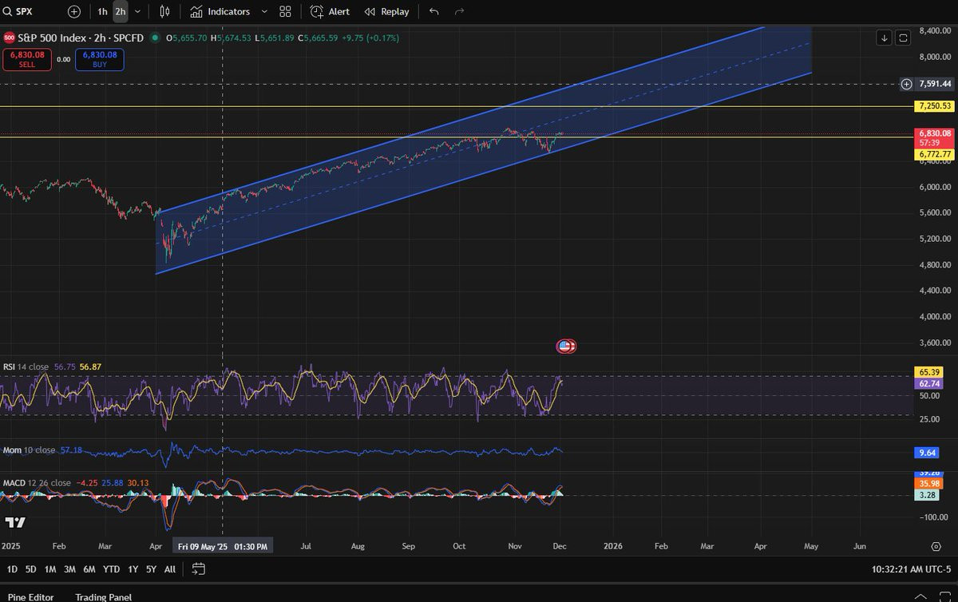Collapse the bottom panel chevron
The image size is (958, 602).
click(x=921, y=596)
